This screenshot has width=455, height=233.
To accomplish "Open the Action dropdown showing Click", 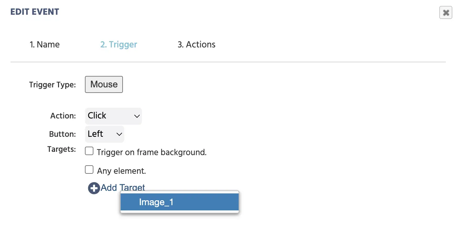I will pyautogui.click(x=113, y=116).
